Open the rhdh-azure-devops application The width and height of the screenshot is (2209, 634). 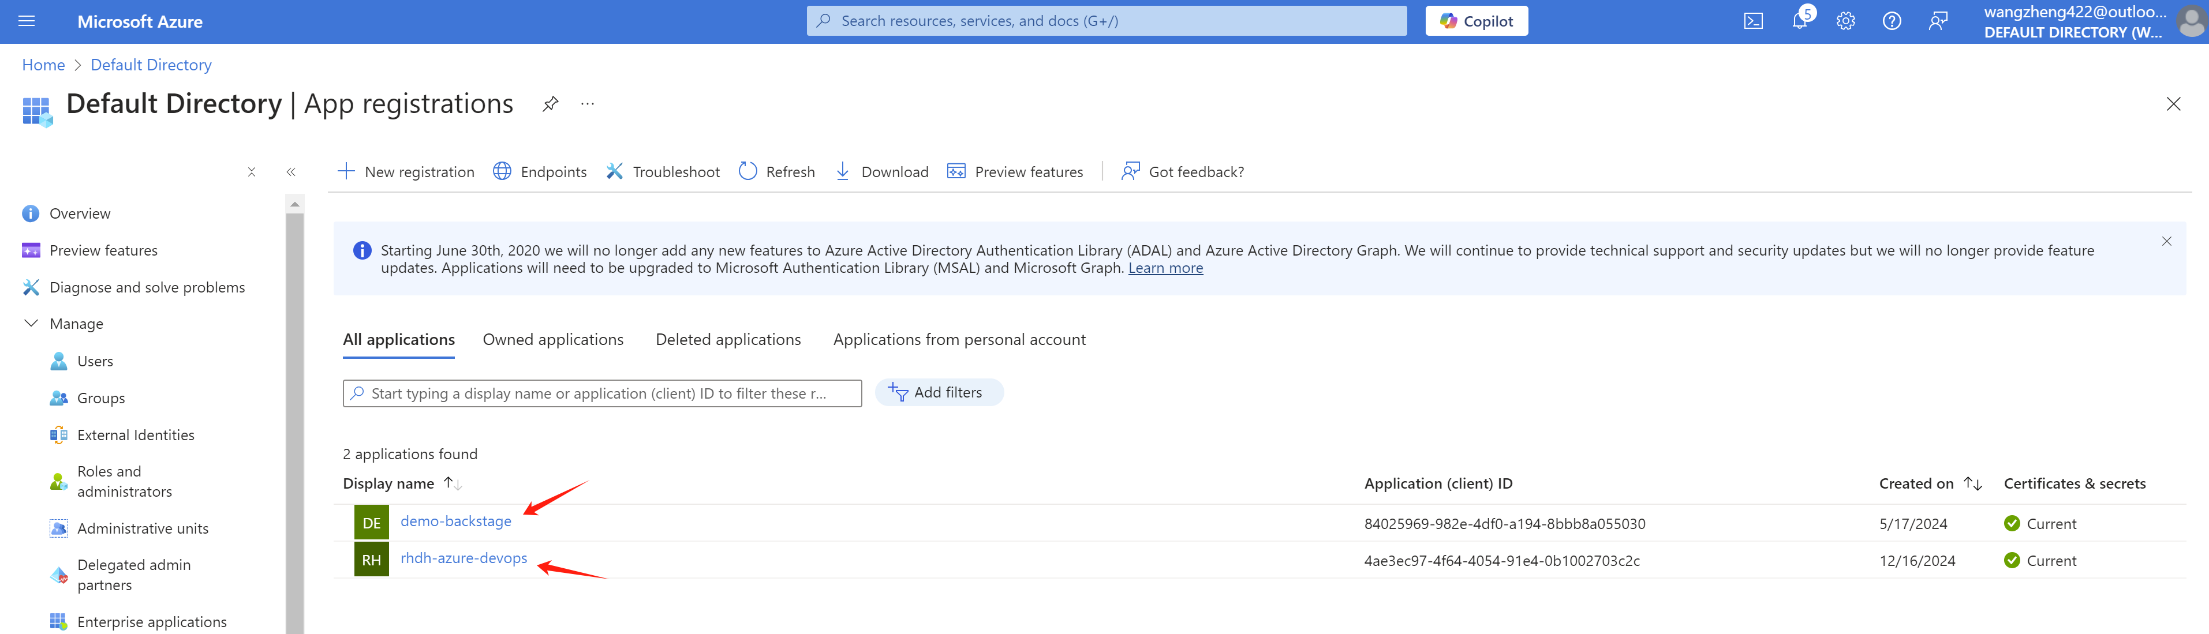click(x=463, y=558)
